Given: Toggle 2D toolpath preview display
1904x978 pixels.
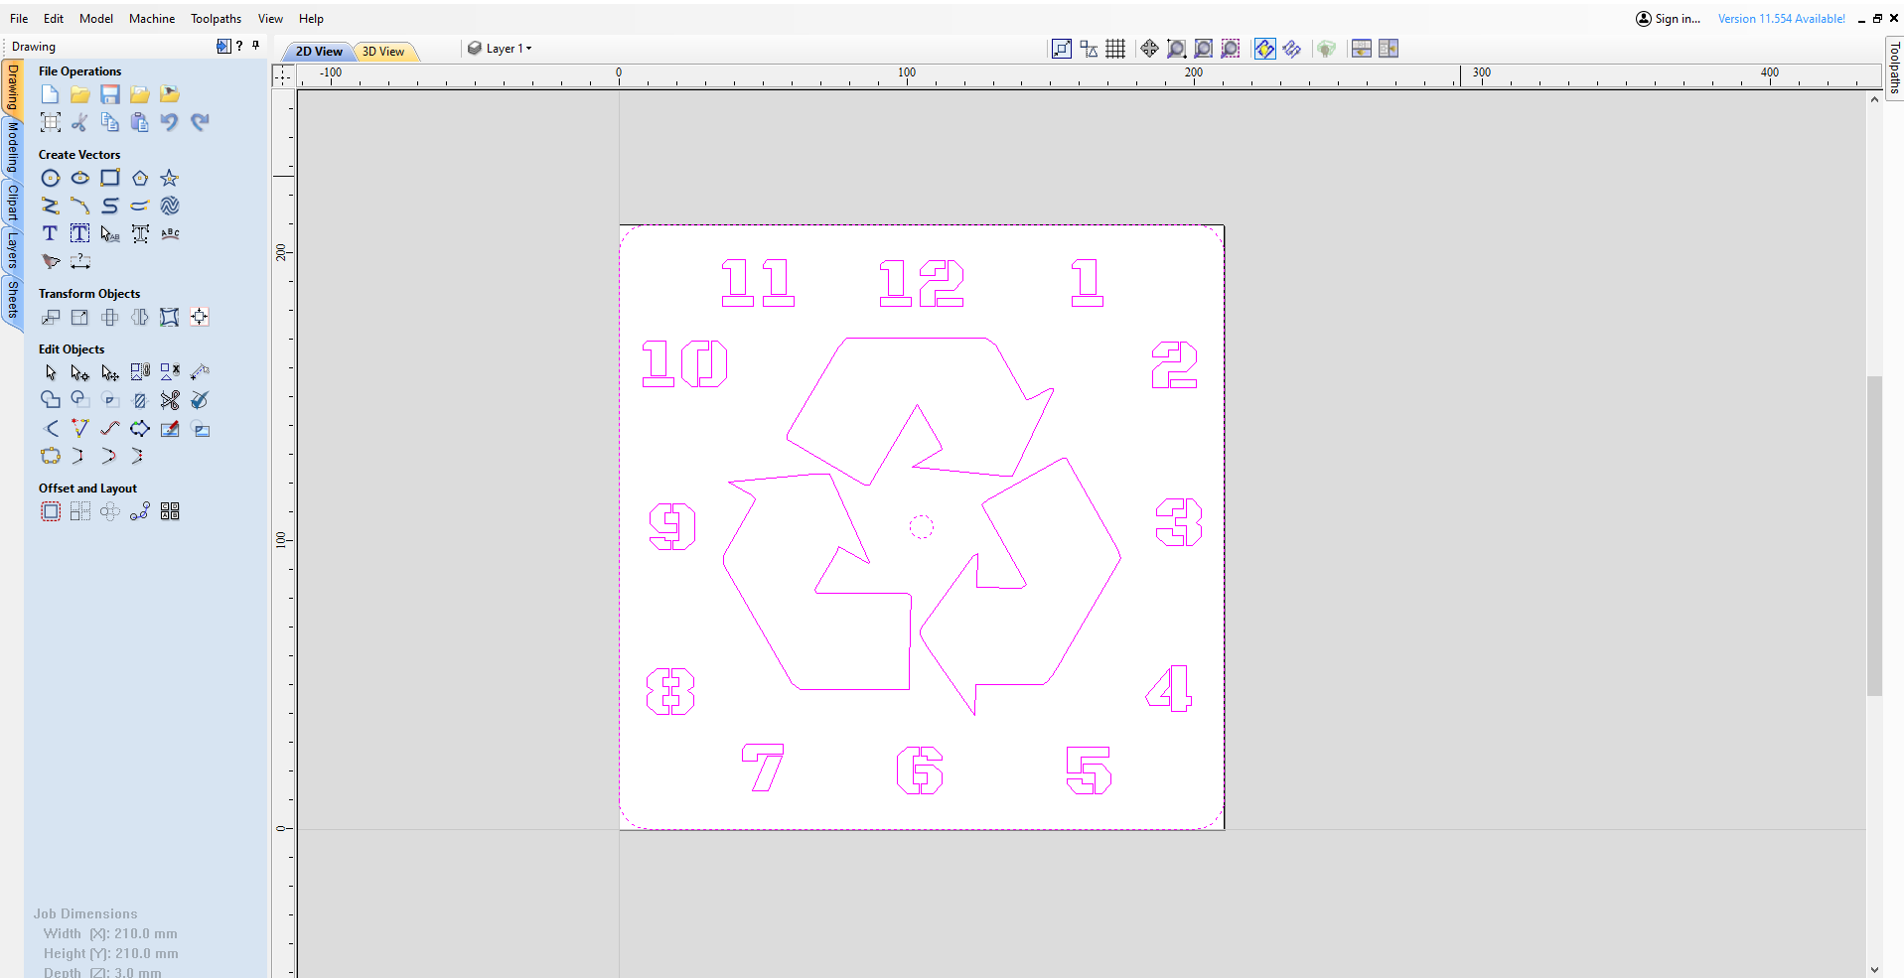Looking at the screenshot, I should click(x=1264, y=49).
